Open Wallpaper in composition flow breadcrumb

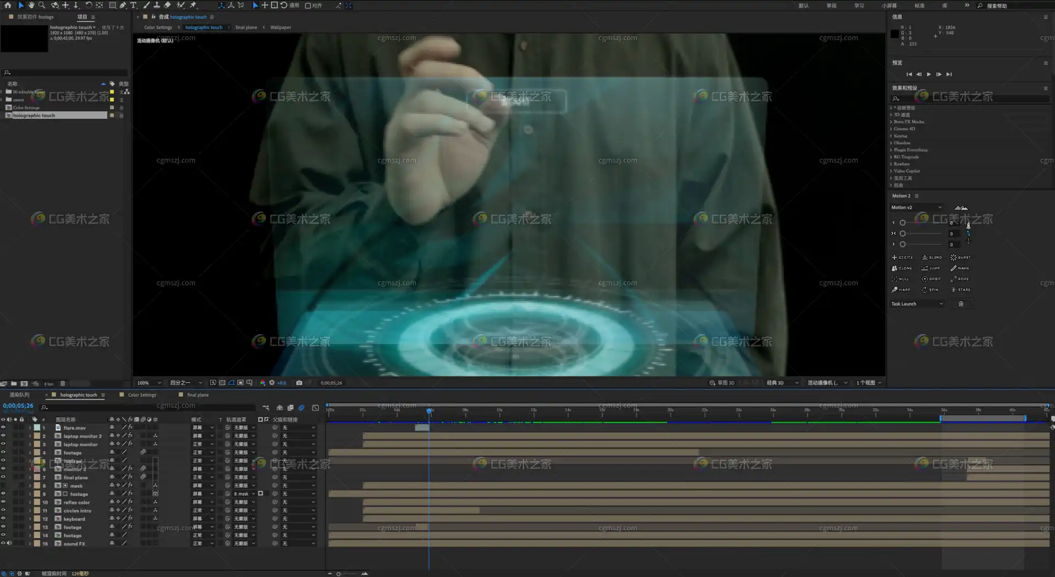coord(281,27)
